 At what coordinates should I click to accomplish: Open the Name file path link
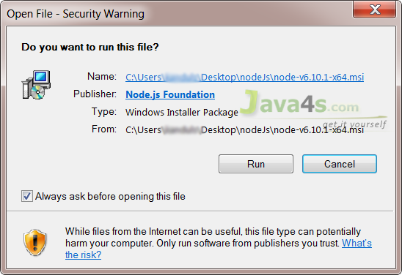244,78
